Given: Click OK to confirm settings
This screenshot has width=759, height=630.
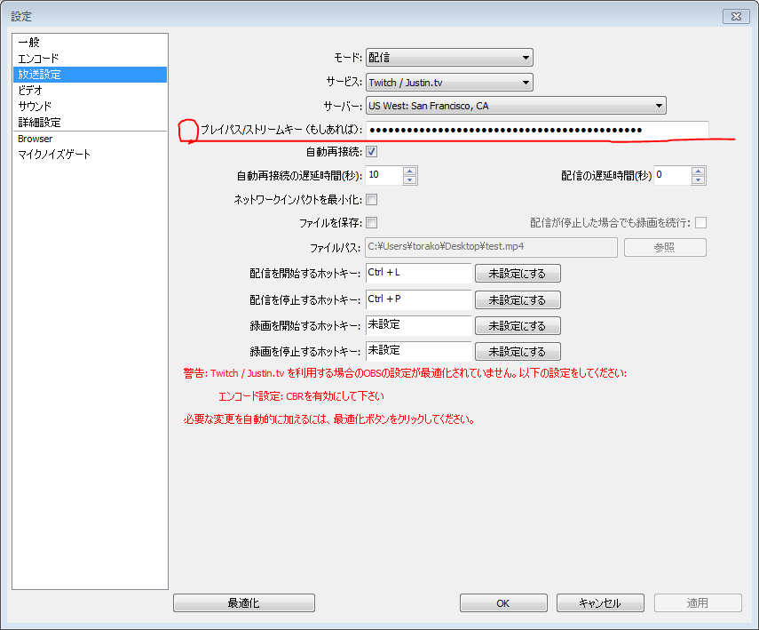Looking at the screenshot, I should (502, 602).
